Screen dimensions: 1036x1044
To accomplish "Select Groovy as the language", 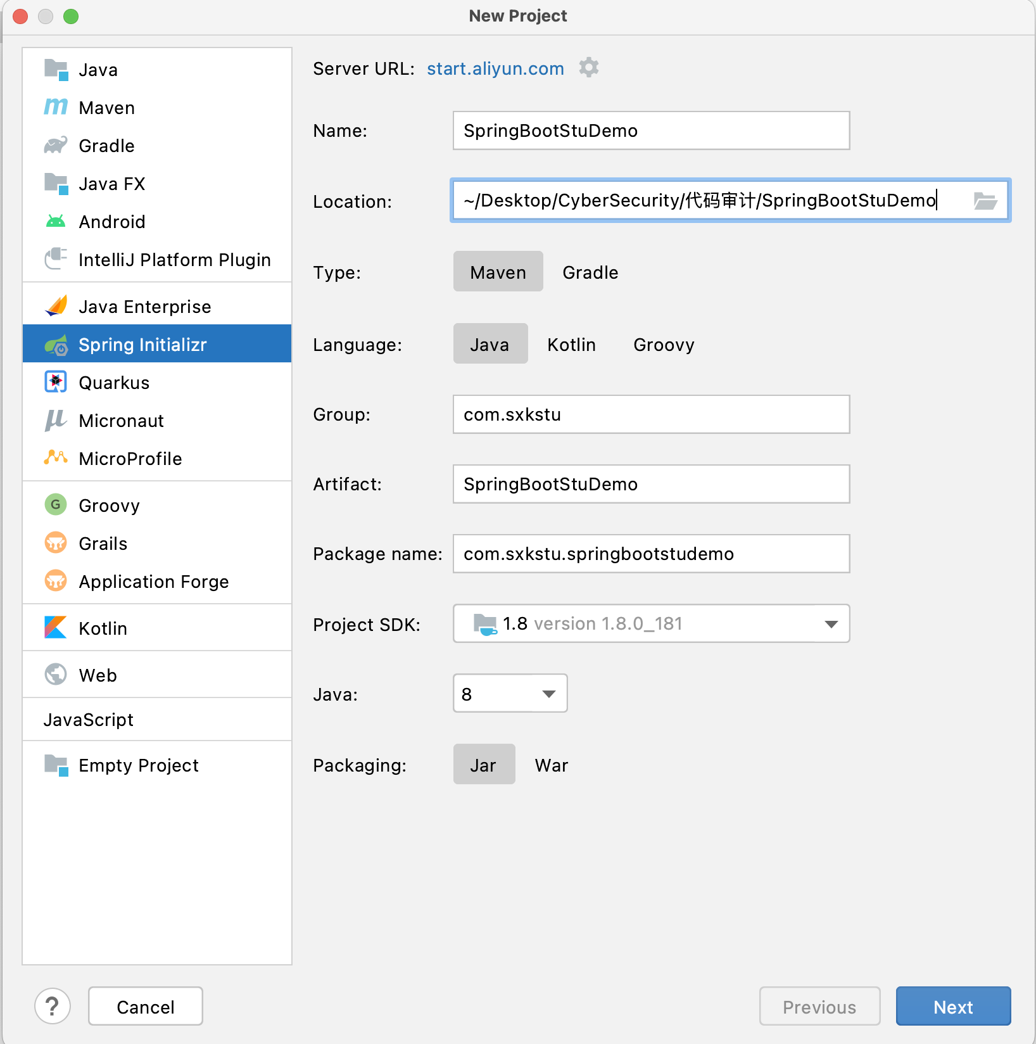I will coord(663,345).
